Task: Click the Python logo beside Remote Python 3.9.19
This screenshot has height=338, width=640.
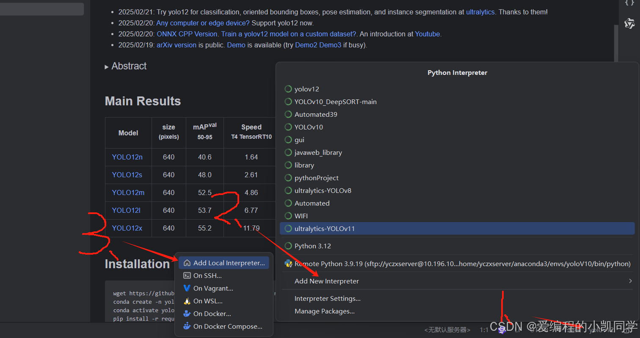Action: coord(288,264)
